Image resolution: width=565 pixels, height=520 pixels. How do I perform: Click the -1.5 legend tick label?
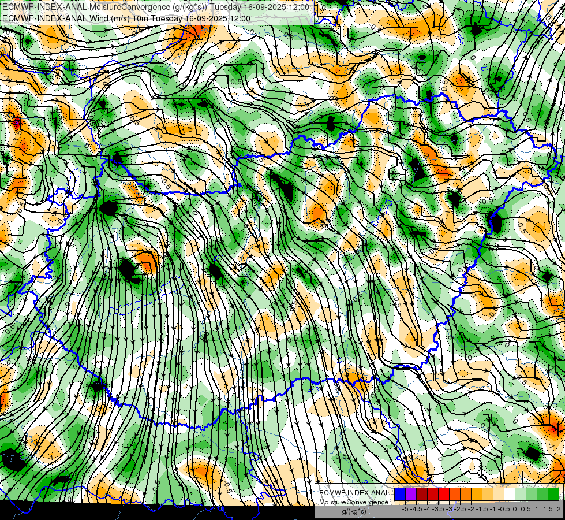tap(482, 509)
